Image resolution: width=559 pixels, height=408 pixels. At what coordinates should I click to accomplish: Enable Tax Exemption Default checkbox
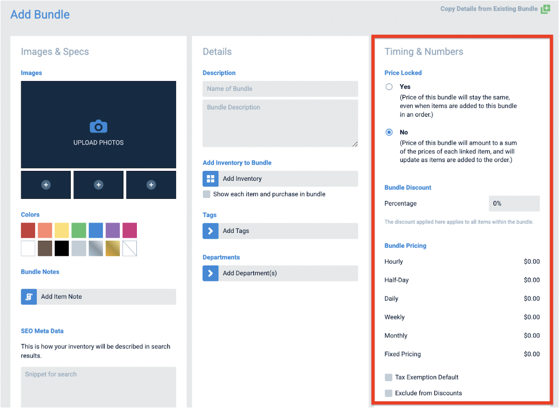point(389,377)
